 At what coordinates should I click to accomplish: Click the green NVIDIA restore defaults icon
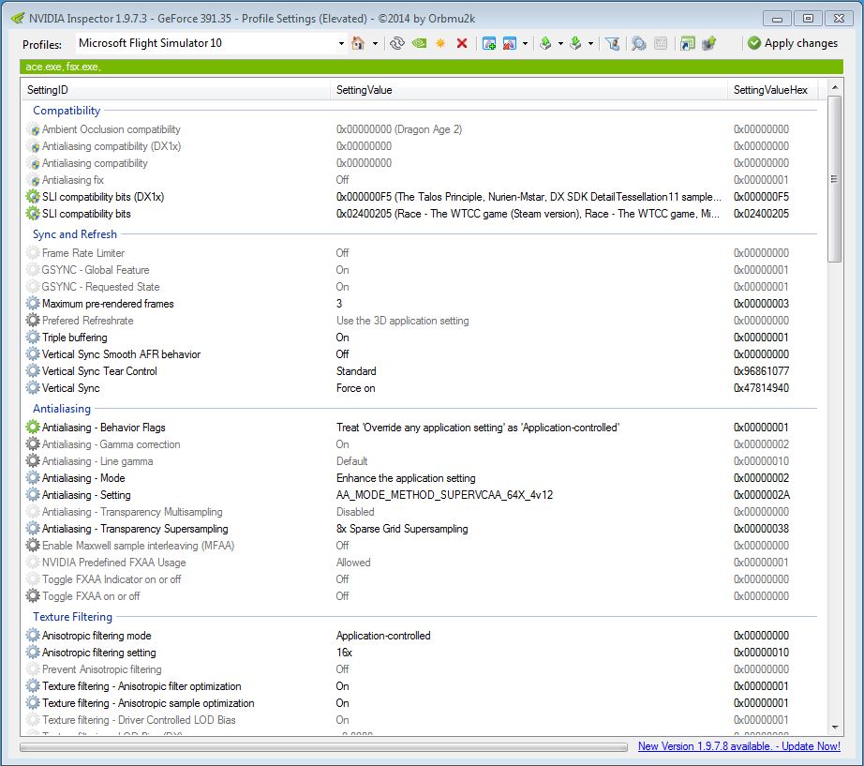pyautogui.click(x=419, y=43)
